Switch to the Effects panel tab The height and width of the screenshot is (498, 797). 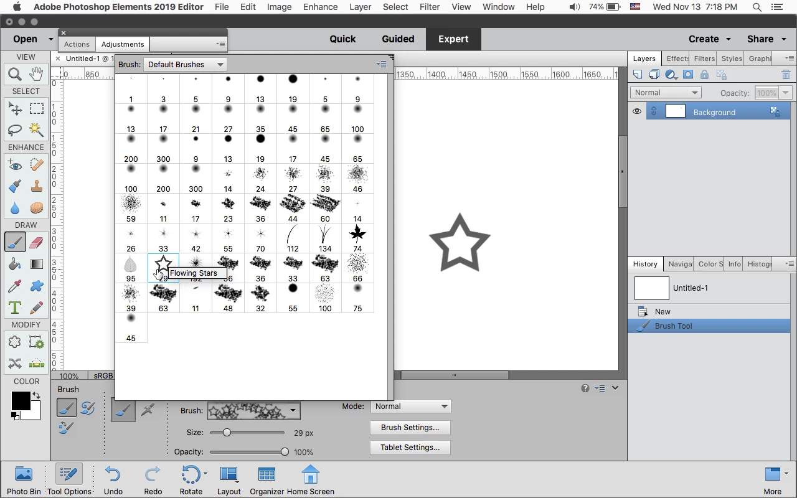(677, 58)
